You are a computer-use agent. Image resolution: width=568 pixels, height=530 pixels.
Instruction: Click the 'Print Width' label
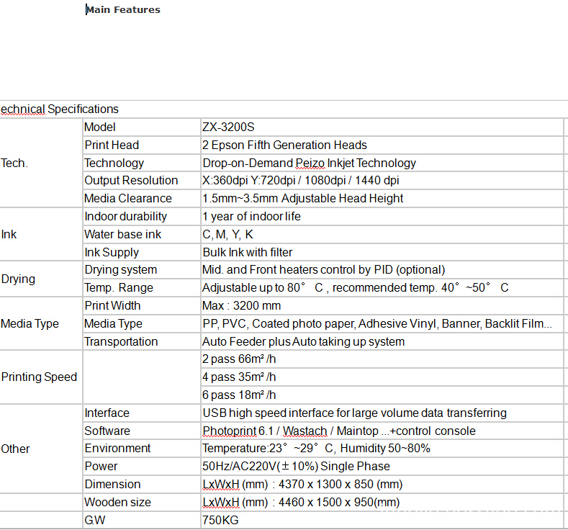click(112, 305)
